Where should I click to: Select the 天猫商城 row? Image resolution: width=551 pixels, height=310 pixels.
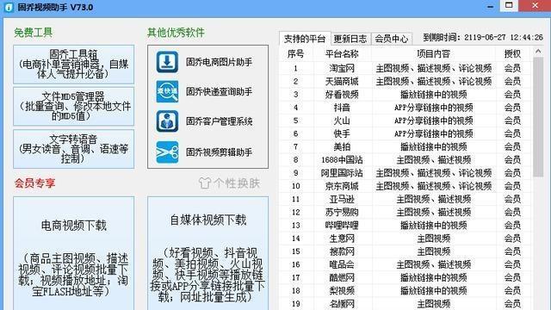[x=405, y=82]
